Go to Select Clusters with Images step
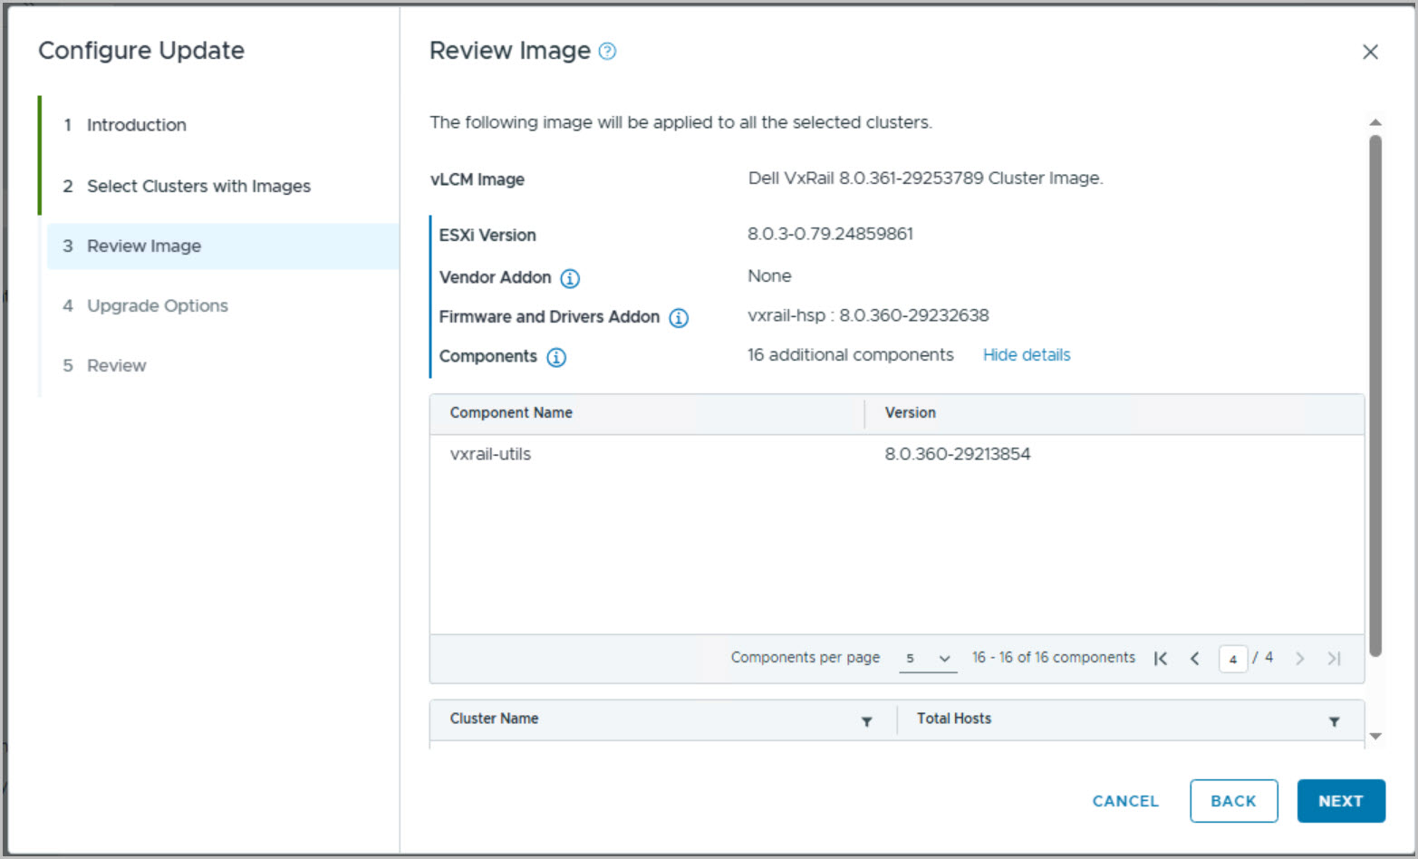Screen dimensions: 1418x859 tap(198, 186)
